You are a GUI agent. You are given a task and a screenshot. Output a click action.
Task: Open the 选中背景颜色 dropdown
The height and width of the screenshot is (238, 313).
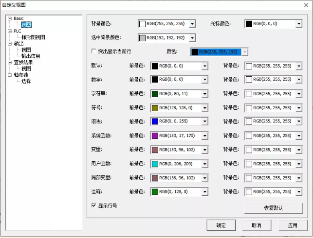coord(192,38)
